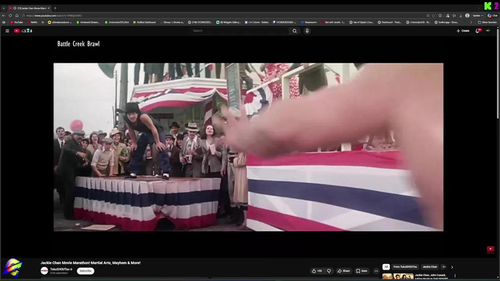Viewport: 500px width, 281px height.
Task: Click the browser address bar URL
Action: tap(54, 16)
